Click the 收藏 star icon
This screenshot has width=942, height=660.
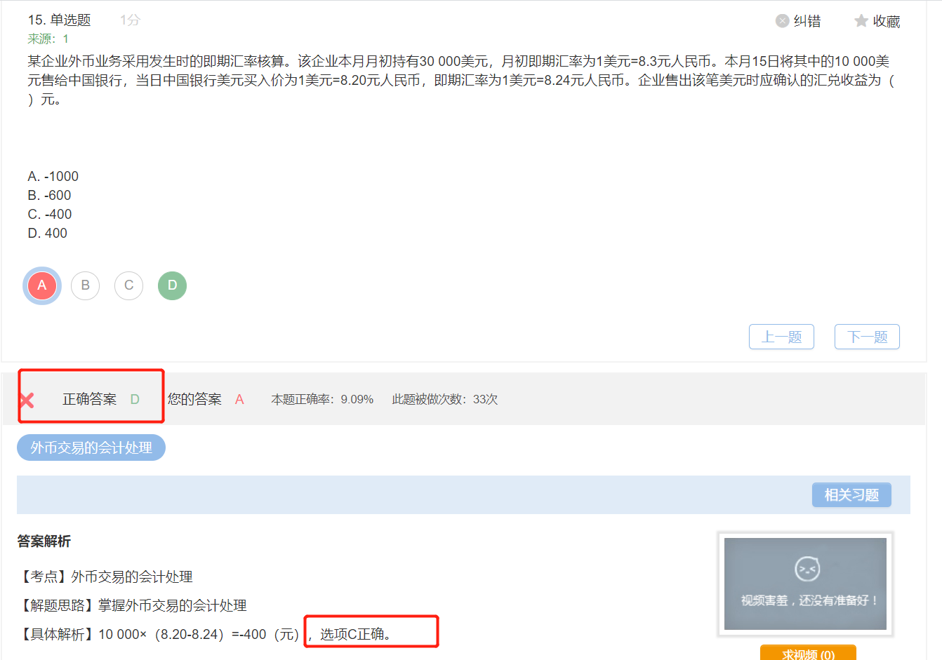(861, 21)
